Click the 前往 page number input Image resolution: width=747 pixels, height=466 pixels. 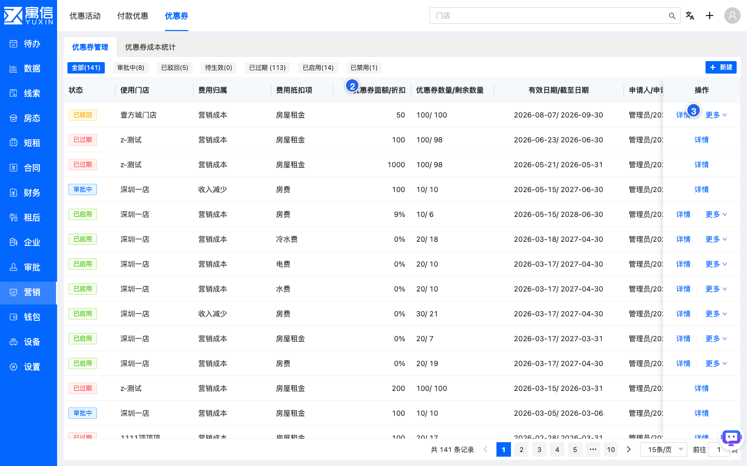point(719,449)
